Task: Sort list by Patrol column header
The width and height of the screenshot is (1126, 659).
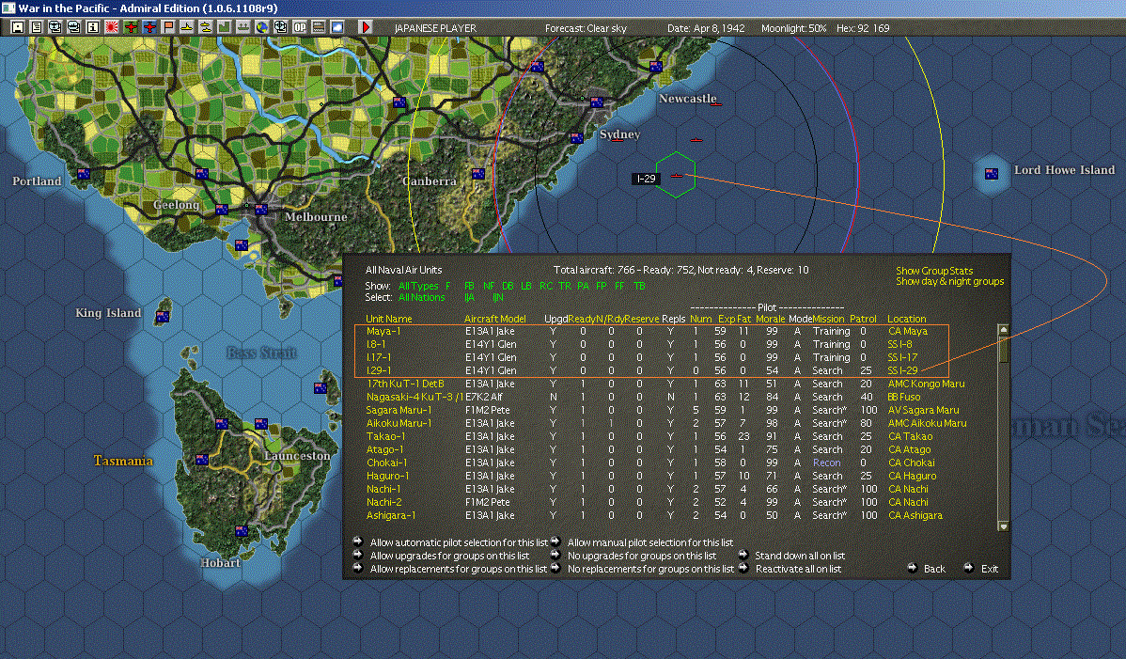Action: [863, 319]
